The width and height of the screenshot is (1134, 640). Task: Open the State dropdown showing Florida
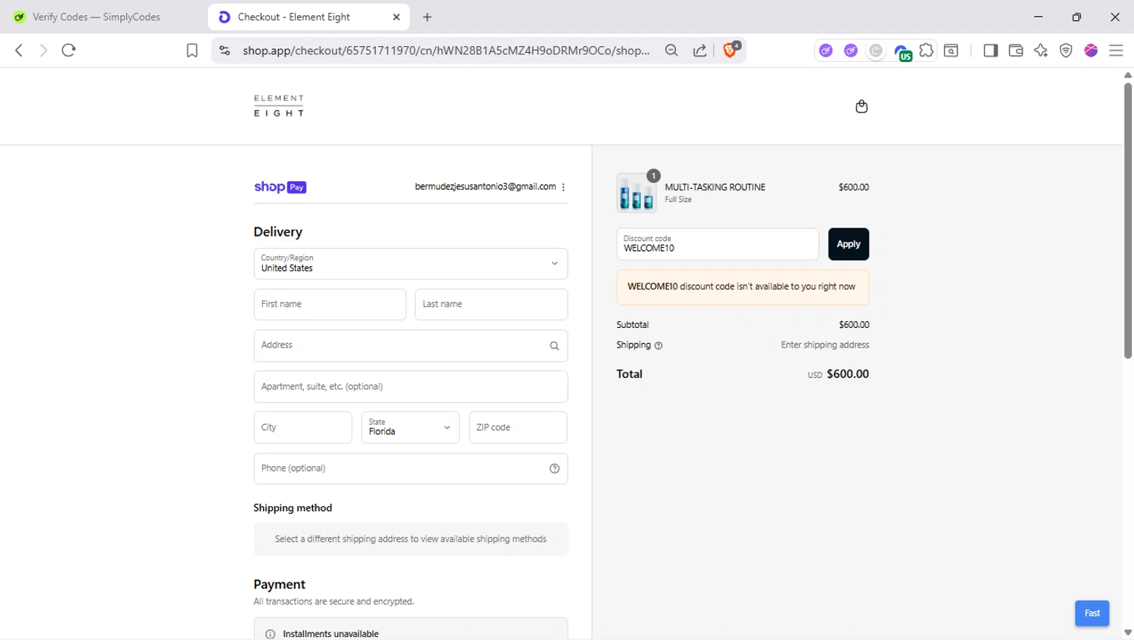(x=411, y=427)
